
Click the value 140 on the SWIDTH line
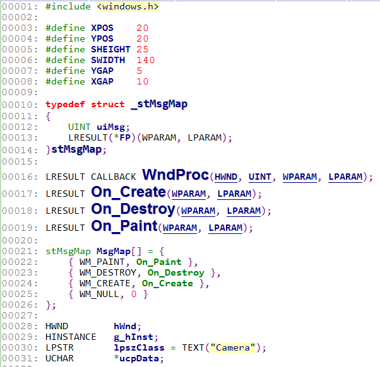[x=145, y=60]
